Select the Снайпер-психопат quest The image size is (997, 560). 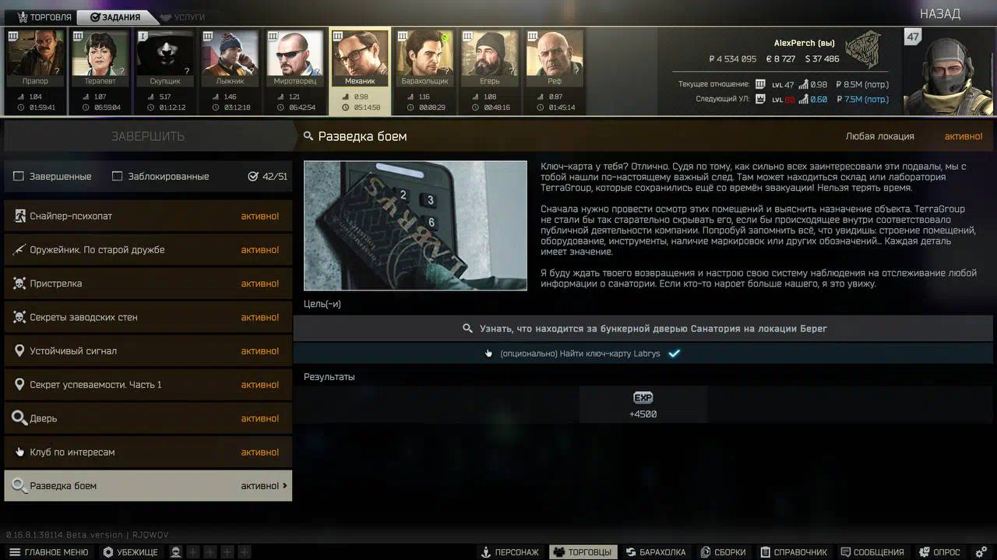coord(148,216)
